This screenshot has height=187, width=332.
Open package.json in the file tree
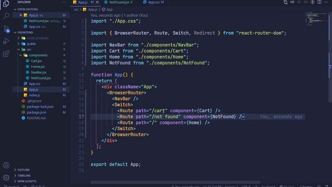(x=36, y=113)
